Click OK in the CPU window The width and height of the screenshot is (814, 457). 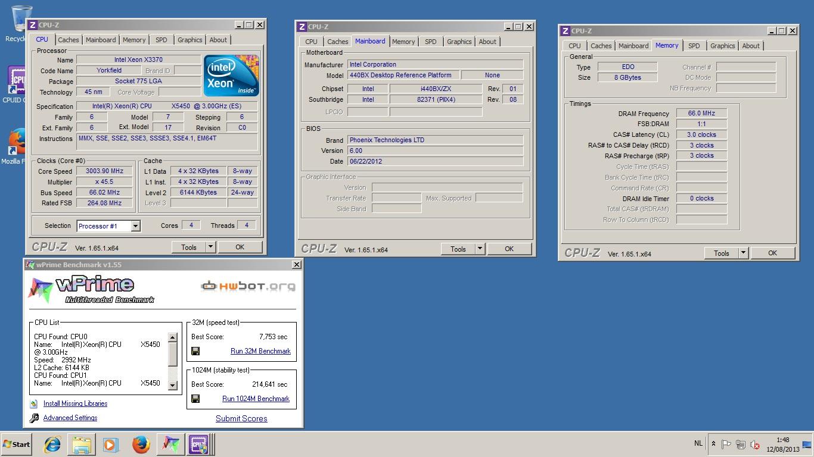click(x=240, y=247)
